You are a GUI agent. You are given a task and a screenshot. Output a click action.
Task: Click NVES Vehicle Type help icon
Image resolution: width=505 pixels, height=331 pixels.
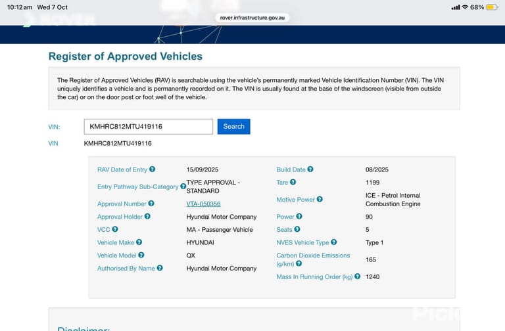pyautogui.click(x=334, y=242)
